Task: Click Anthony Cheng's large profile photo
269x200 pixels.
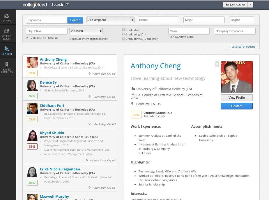Action: point(237,77)
